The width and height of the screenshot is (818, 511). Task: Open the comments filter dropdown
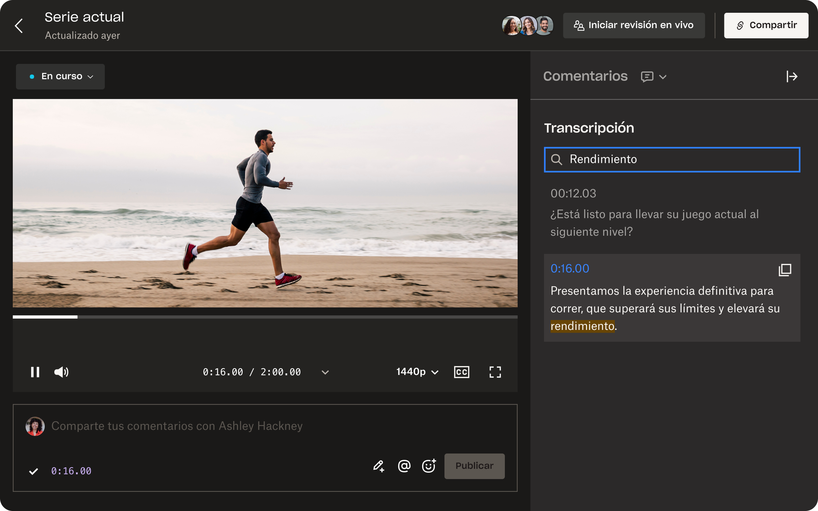654,77
